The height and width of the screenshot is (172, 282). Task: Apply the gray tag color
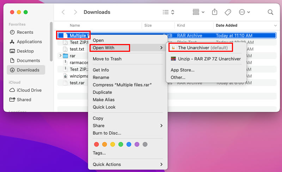point(145,144)
